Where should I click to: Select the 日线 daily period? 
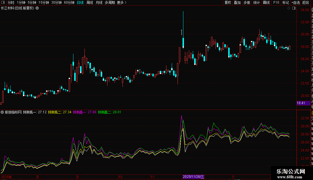click(80, 2)
